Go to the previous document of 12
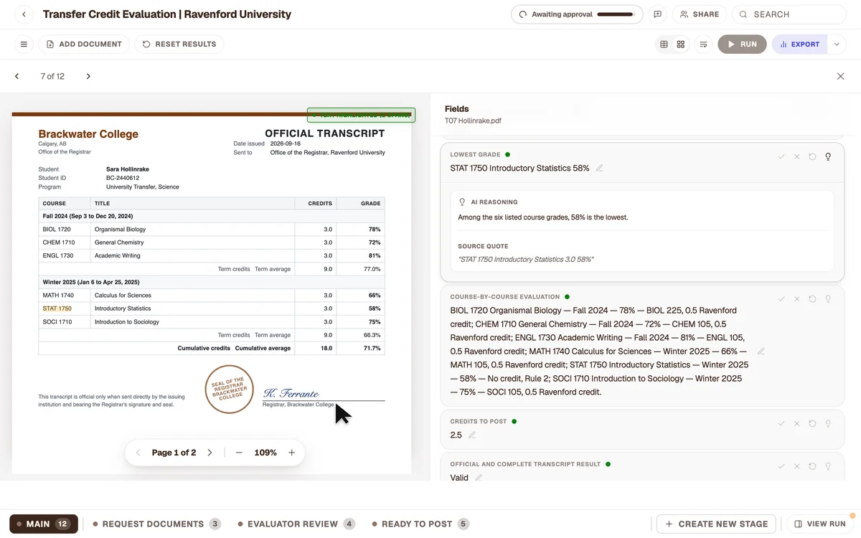 [x=17, y=76]
